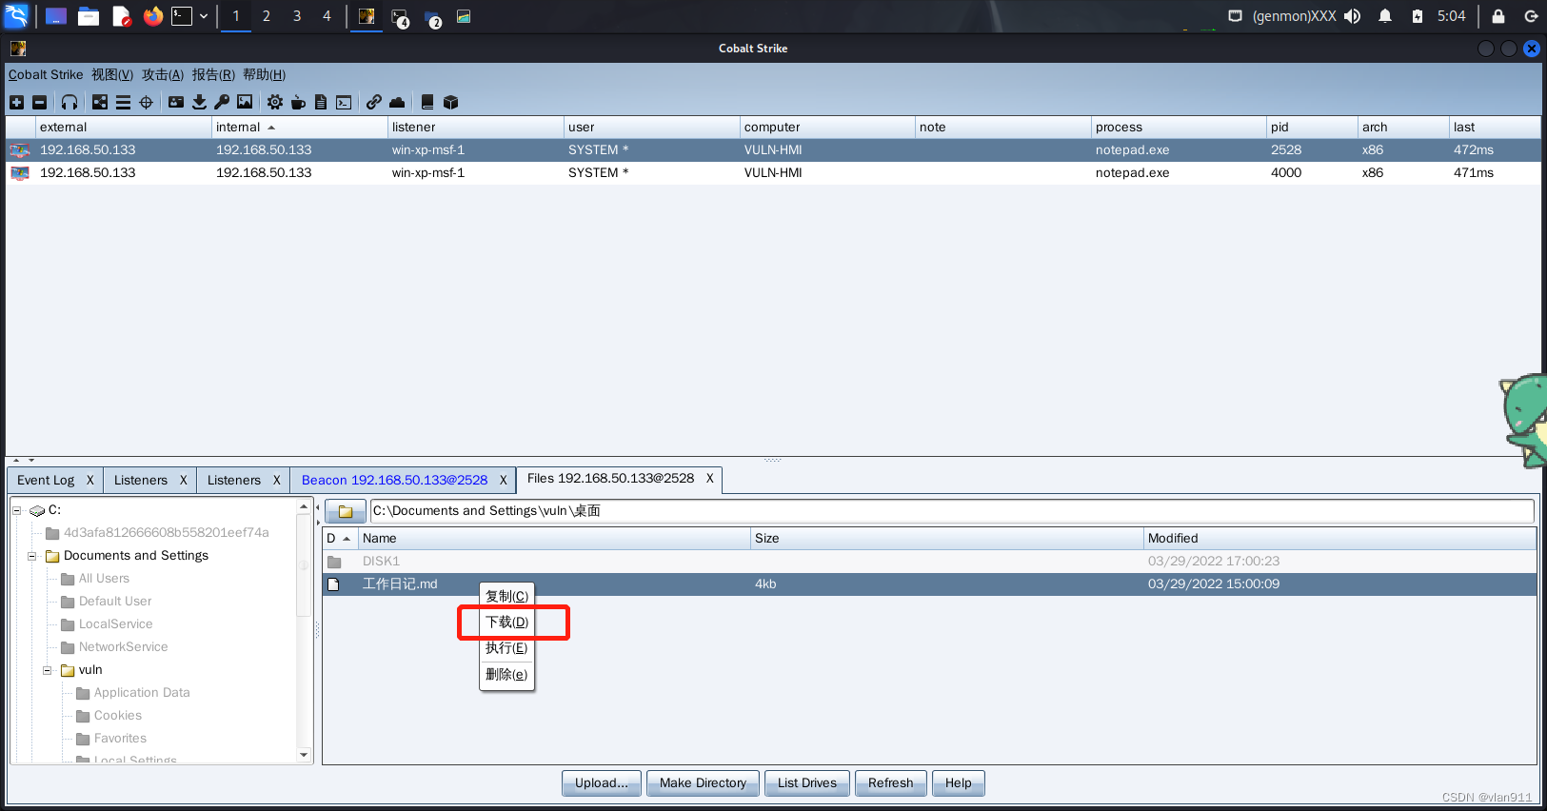The width and height of the screenshot is (1547, 811).
Task: Open the Cobalt Strike menu
Action: pos(46,74)
